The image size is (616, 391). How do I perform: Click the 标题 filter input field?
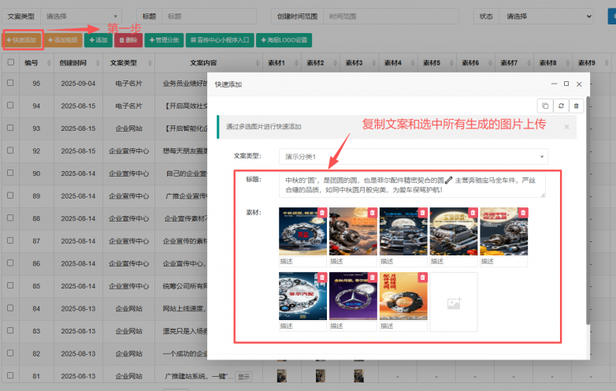(x=209, y=17)
